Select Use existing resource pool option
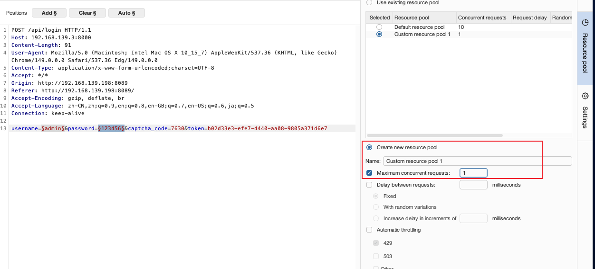Screen dimensions: 595x269 pos(369,3)
